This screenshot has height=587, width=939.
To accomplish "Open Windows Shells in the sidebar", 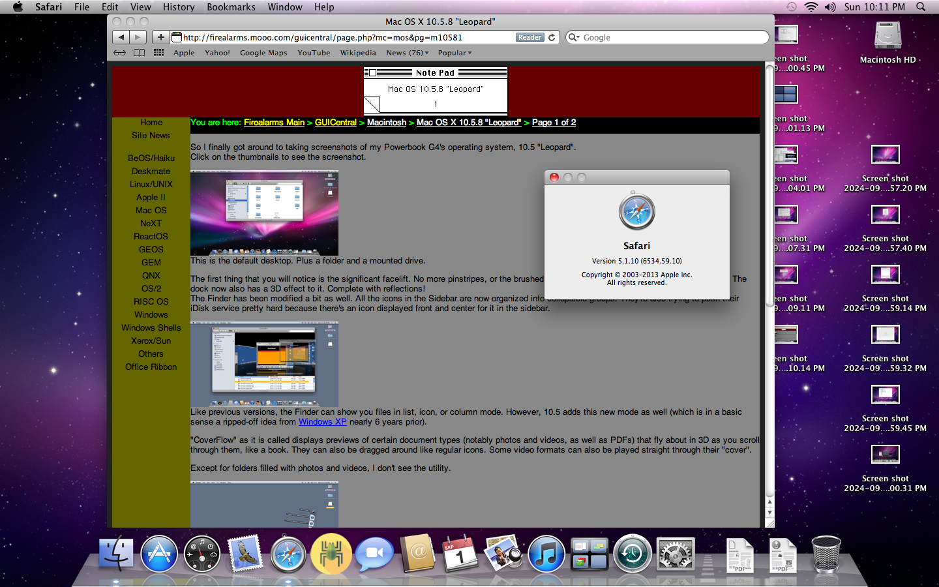I will (151, 328).
